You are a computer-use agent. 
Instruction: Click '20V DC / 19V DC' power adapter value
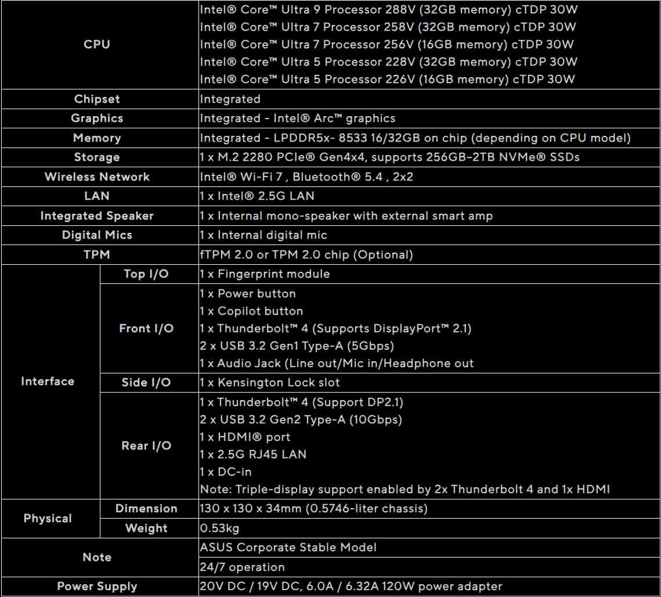(x=351, y=587)
